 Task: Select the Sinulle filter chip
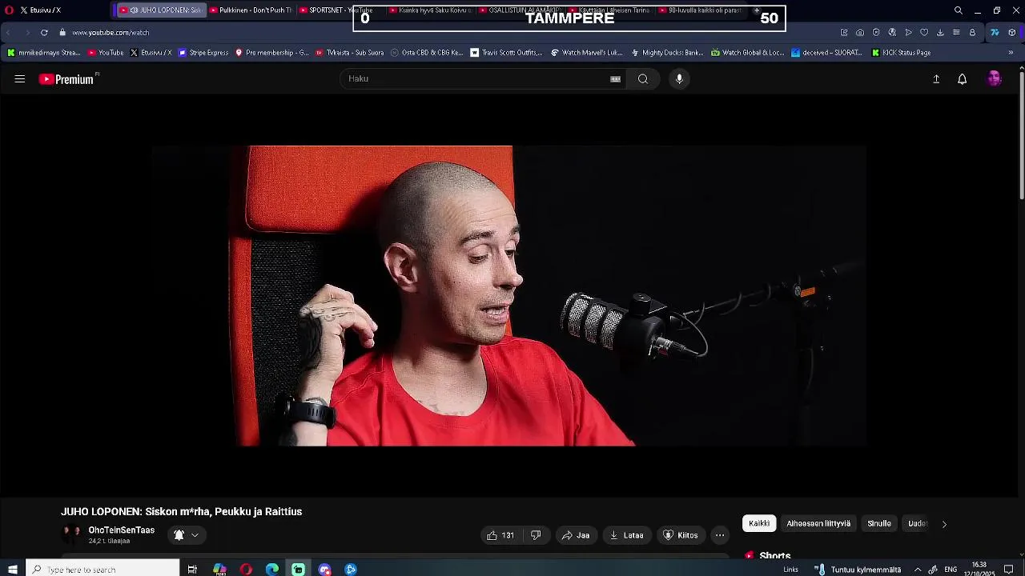[x=879, y=524]
